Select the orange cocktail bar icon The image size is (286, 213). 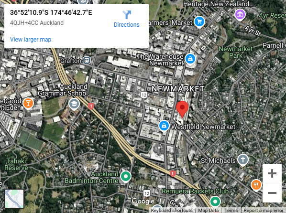pyautogui.click(x=28, y=104)
